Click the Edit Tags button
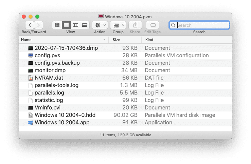 pos(153,25)
